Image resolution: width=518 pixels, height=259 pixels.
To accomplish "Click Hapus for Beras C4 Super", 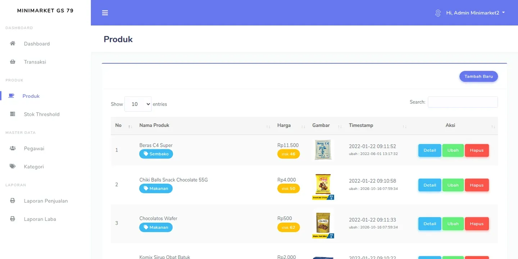I will click(x=477, y=150).
